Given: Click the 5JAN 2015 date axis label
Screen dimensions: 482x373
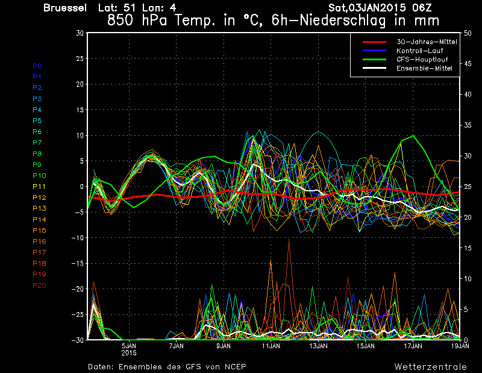Looking at the screenshot, I should tap(129, 349).
